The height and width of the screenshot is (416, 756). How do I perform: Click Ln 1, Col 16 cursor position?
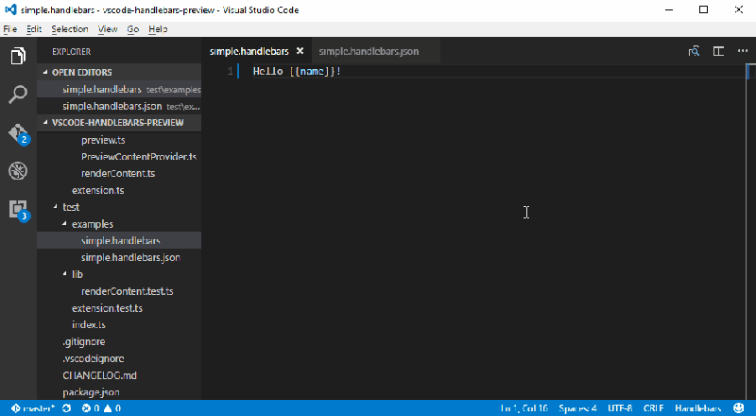(x=524, y=408)
